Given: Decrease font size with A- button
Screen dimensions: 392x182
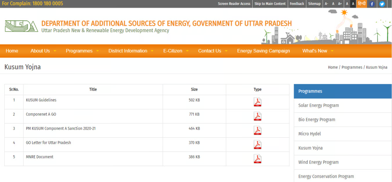Looking at the screenshot, I should click(326, 4).
